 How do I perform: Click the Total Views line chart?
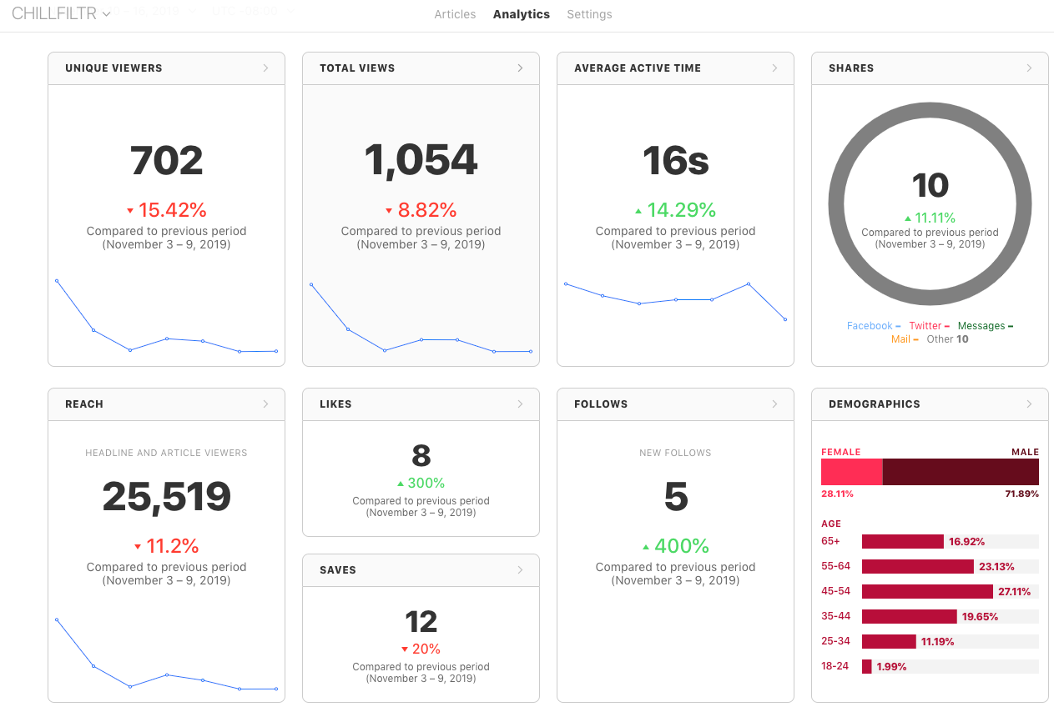coord(421,318)
